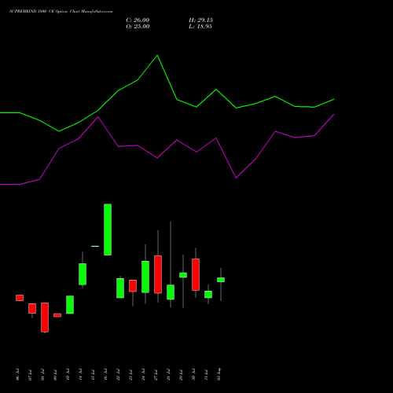Select the thin flat doji candle
The width and height of the screenshot is (393, 393).
click(95, 246)
